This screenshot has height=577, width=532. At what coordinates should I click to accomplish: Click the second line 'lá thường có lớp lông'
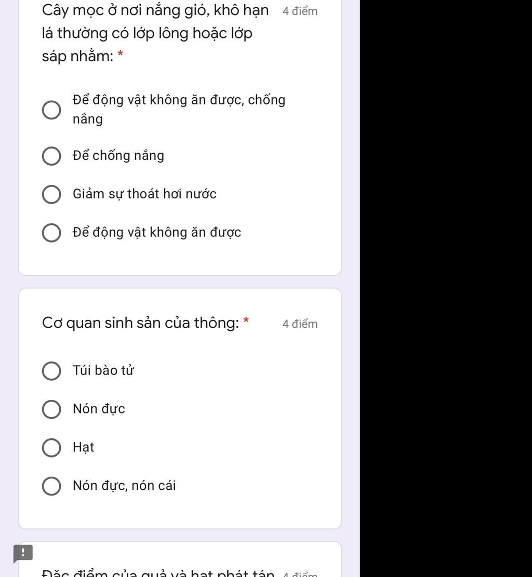click(x=147, y=33)
